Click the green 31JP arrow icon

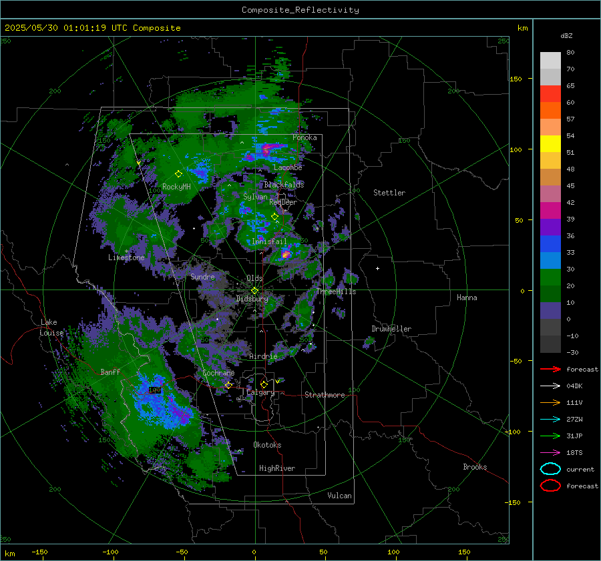click(550, 436)
